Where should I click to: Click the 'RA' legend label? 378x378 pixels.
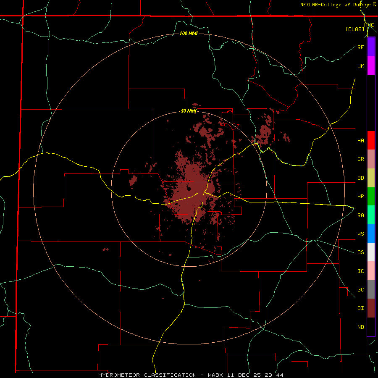(360, 215)
